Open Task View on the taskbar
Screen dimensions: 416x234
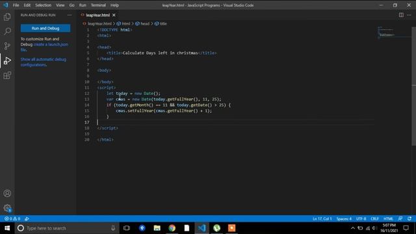127,228
